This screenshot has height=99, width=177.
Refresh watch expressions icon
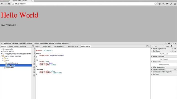point(175,49)
